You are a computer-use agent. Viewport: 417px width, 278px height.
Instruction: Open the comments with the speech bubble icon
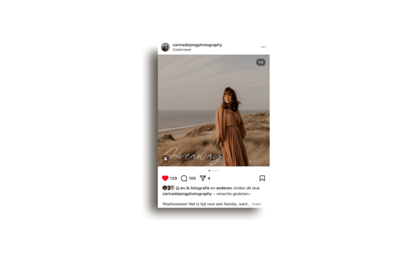tap(184, 178)
